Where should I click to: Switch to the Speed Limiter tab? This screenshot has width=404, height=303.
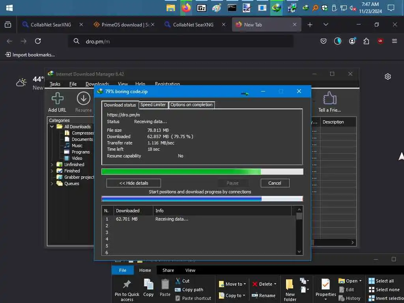[153, 105]
